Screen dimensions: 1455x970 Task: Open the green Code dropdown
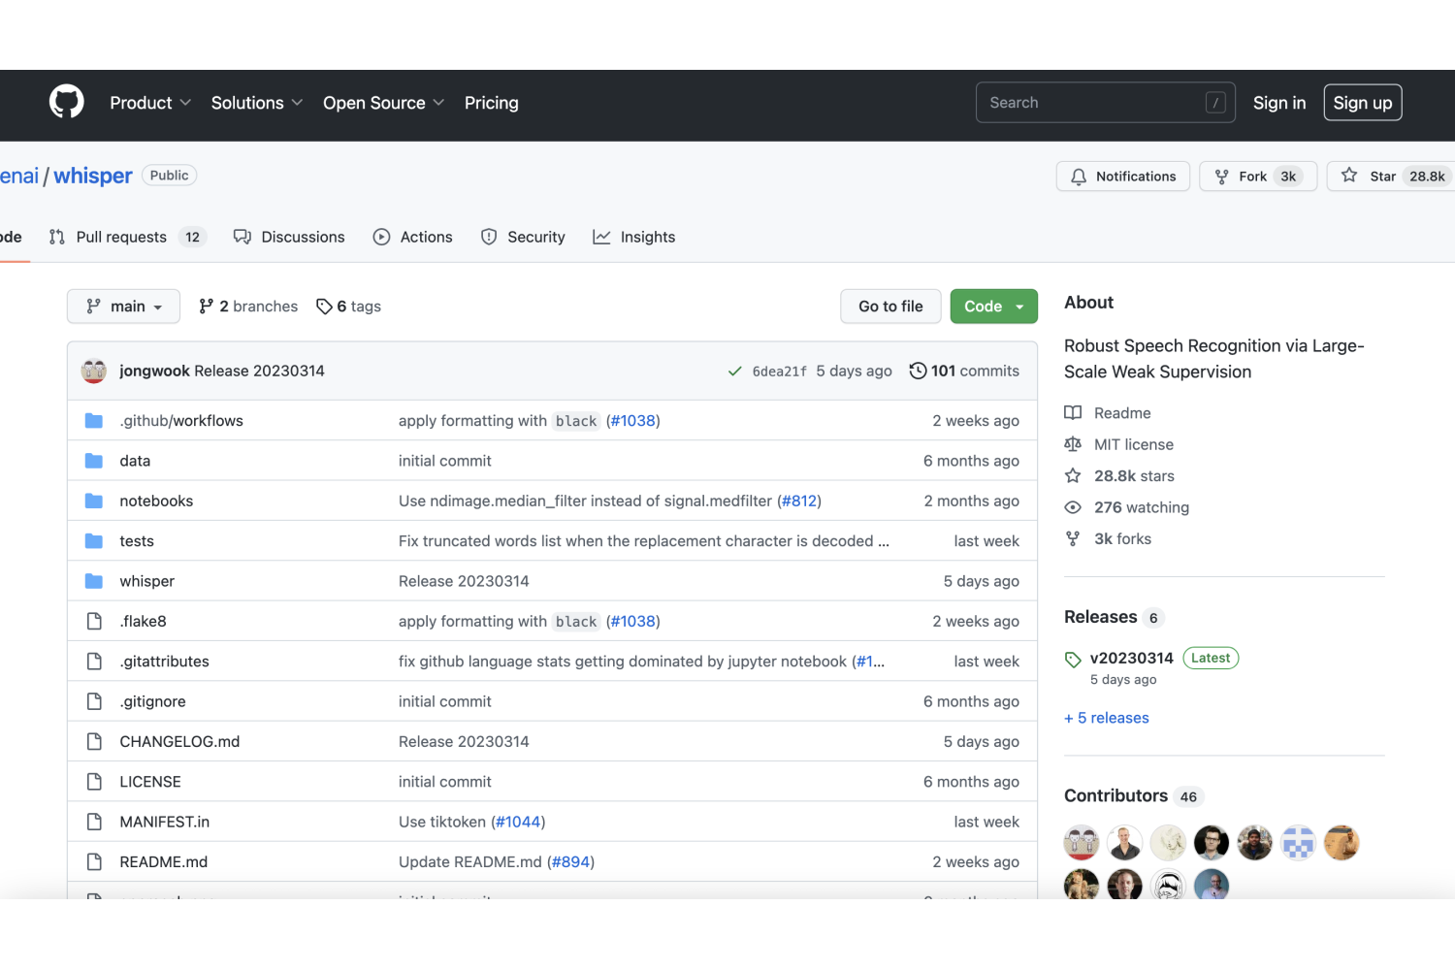(x=994, y=307)
